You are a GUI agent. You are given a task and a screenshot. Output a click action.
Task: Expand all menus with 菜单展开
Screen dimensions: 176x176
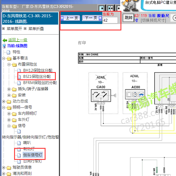pos(14,29)
